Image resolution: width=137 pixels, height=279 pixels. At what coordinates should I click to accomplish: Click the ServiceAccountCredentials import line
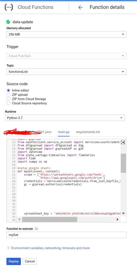pyautogui.click(x=69, y=142)
